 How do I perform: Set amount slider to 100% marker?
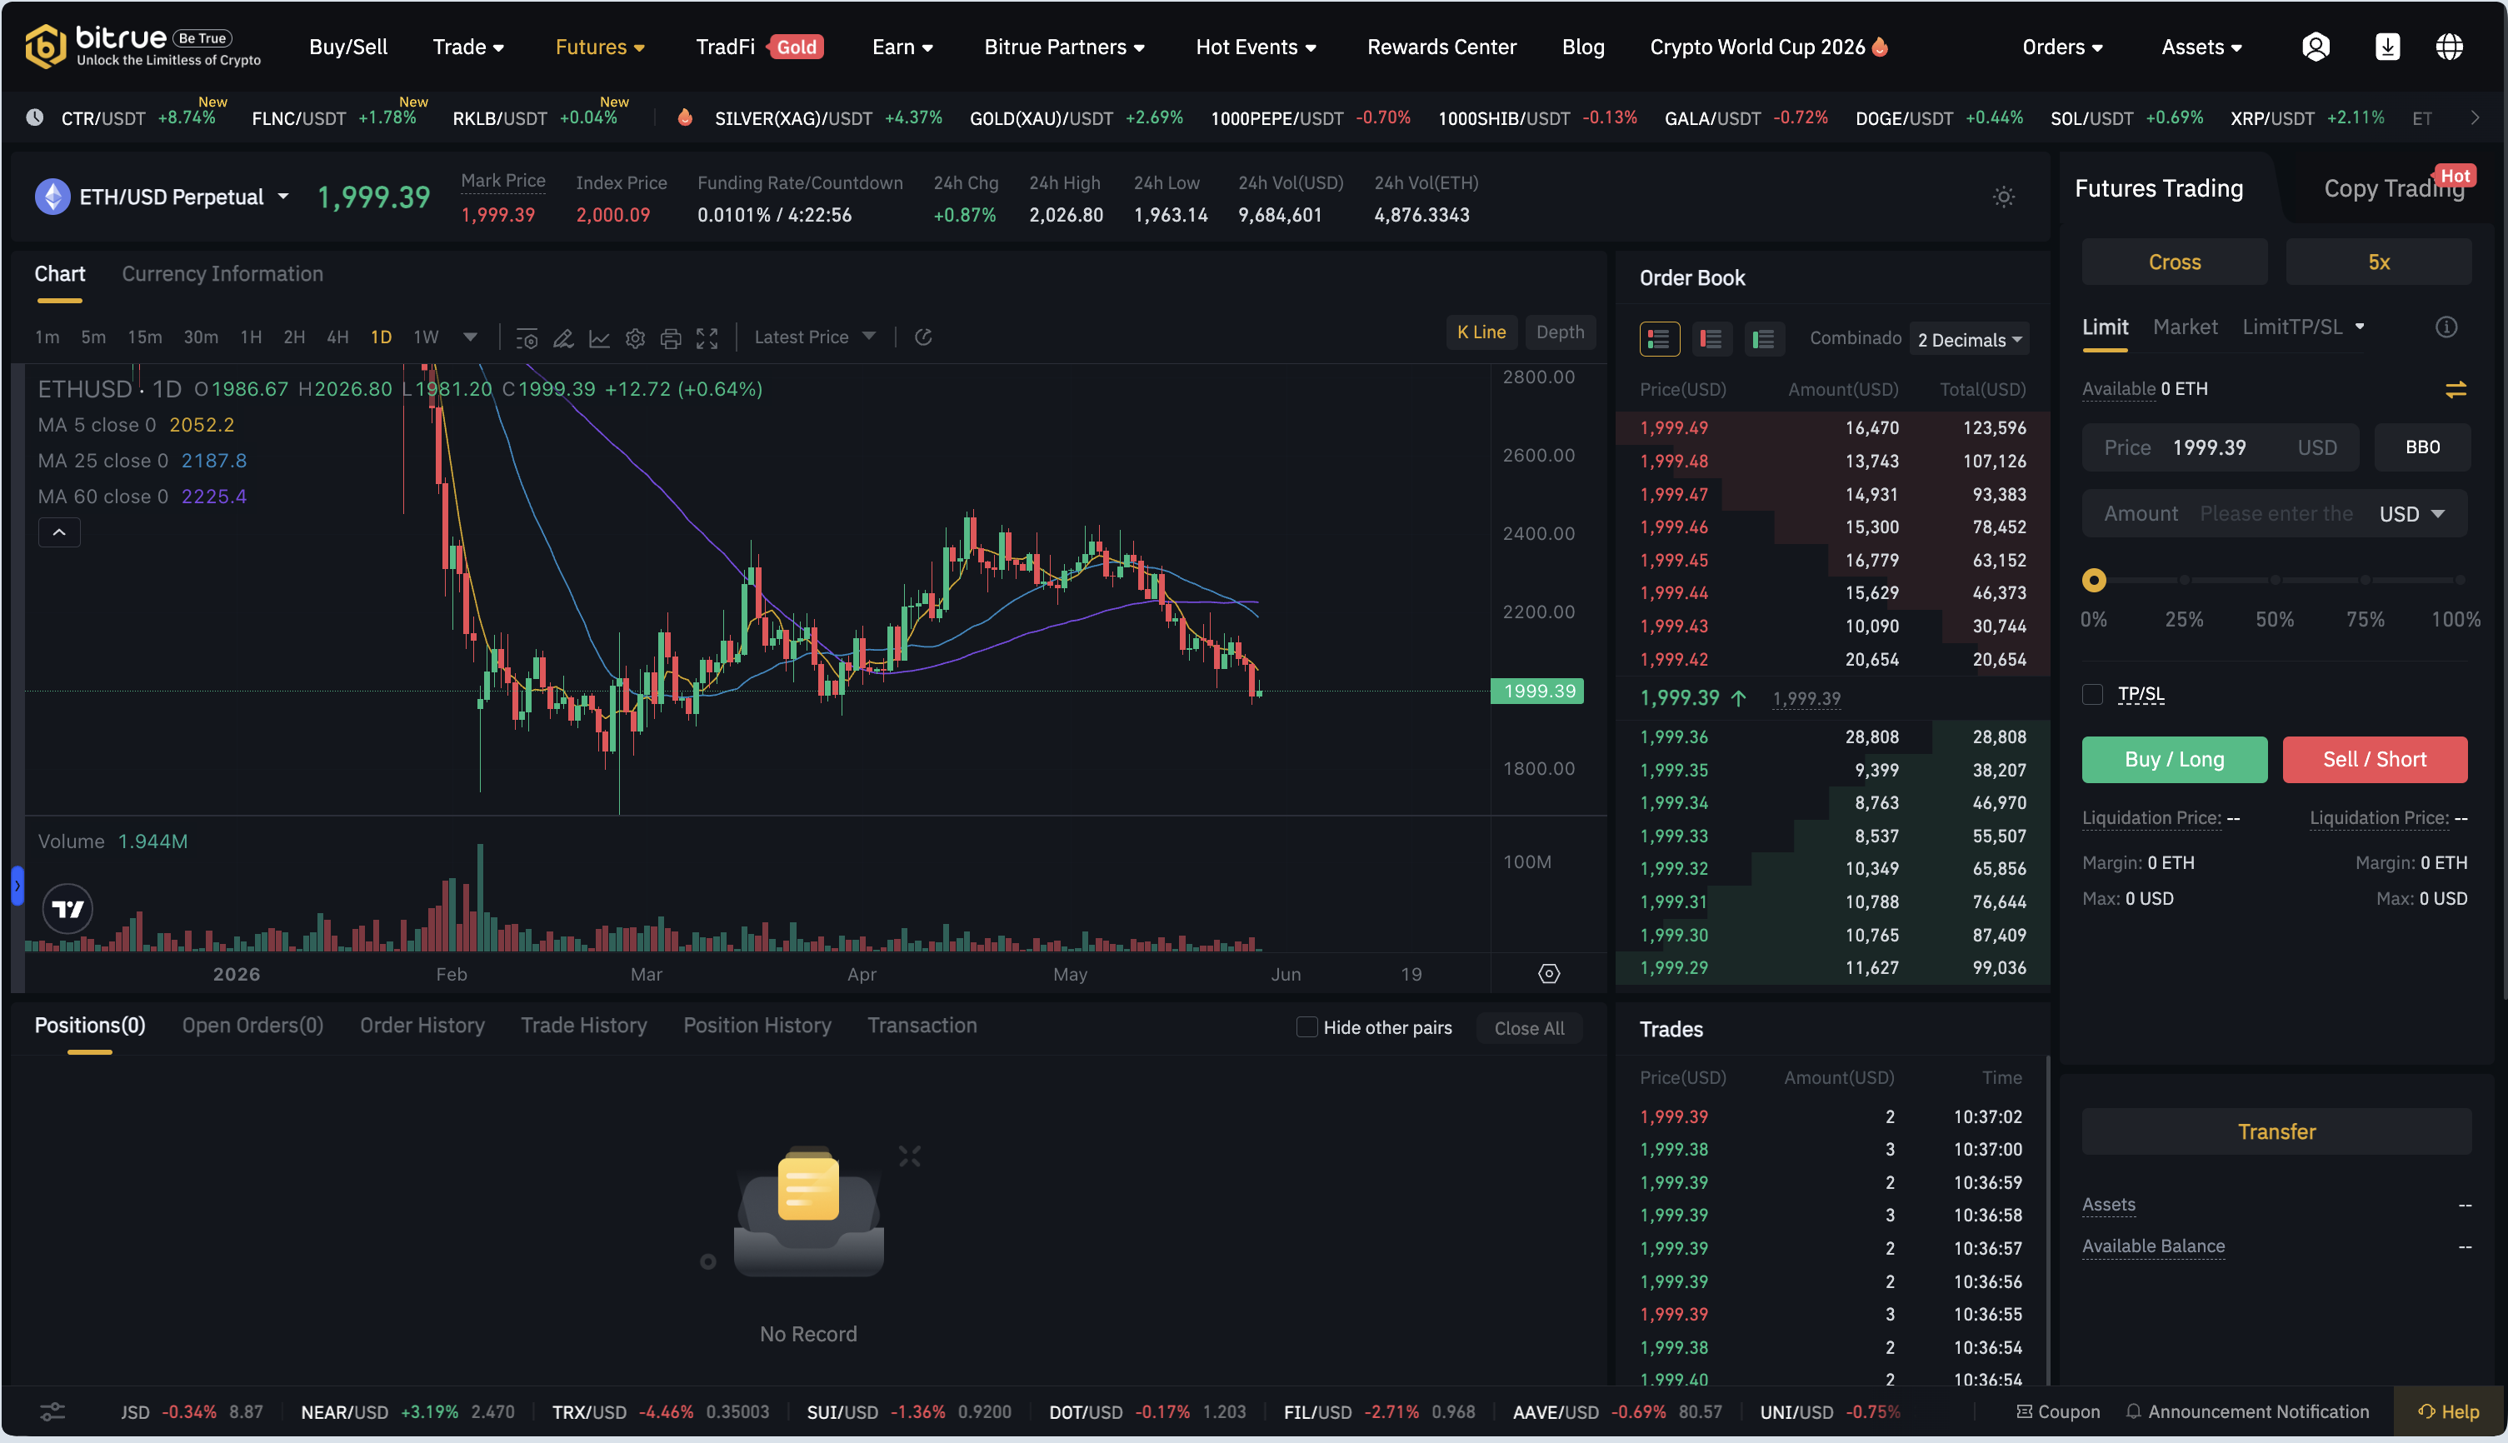click(x=2459, y=580)
